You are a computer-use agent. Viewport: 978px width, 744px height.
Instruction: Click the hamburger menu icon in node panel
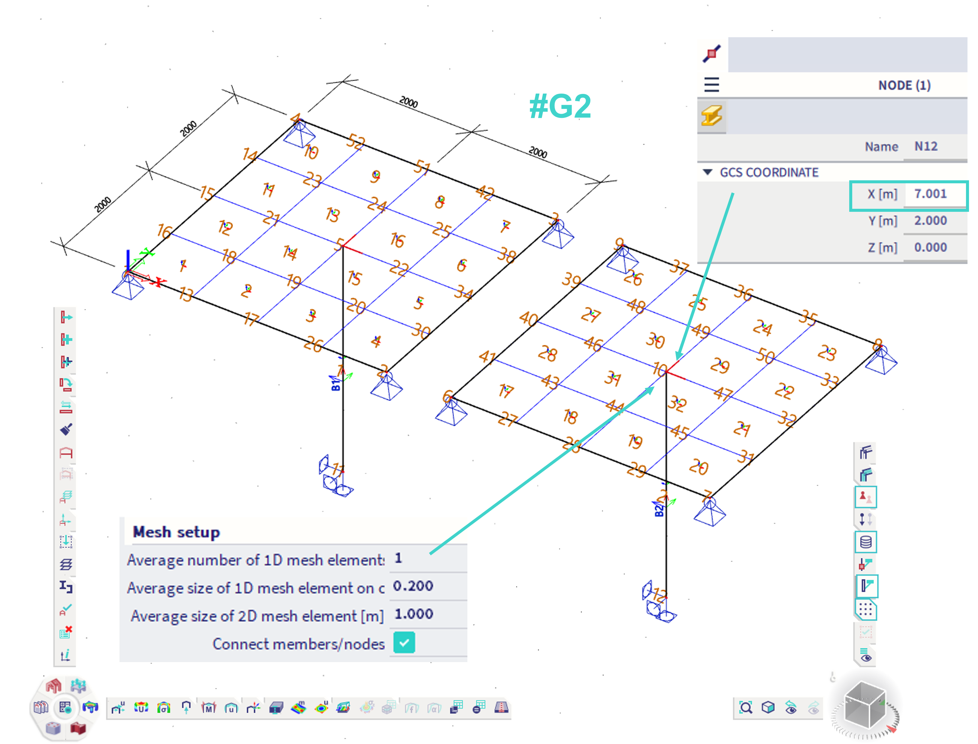712,84
